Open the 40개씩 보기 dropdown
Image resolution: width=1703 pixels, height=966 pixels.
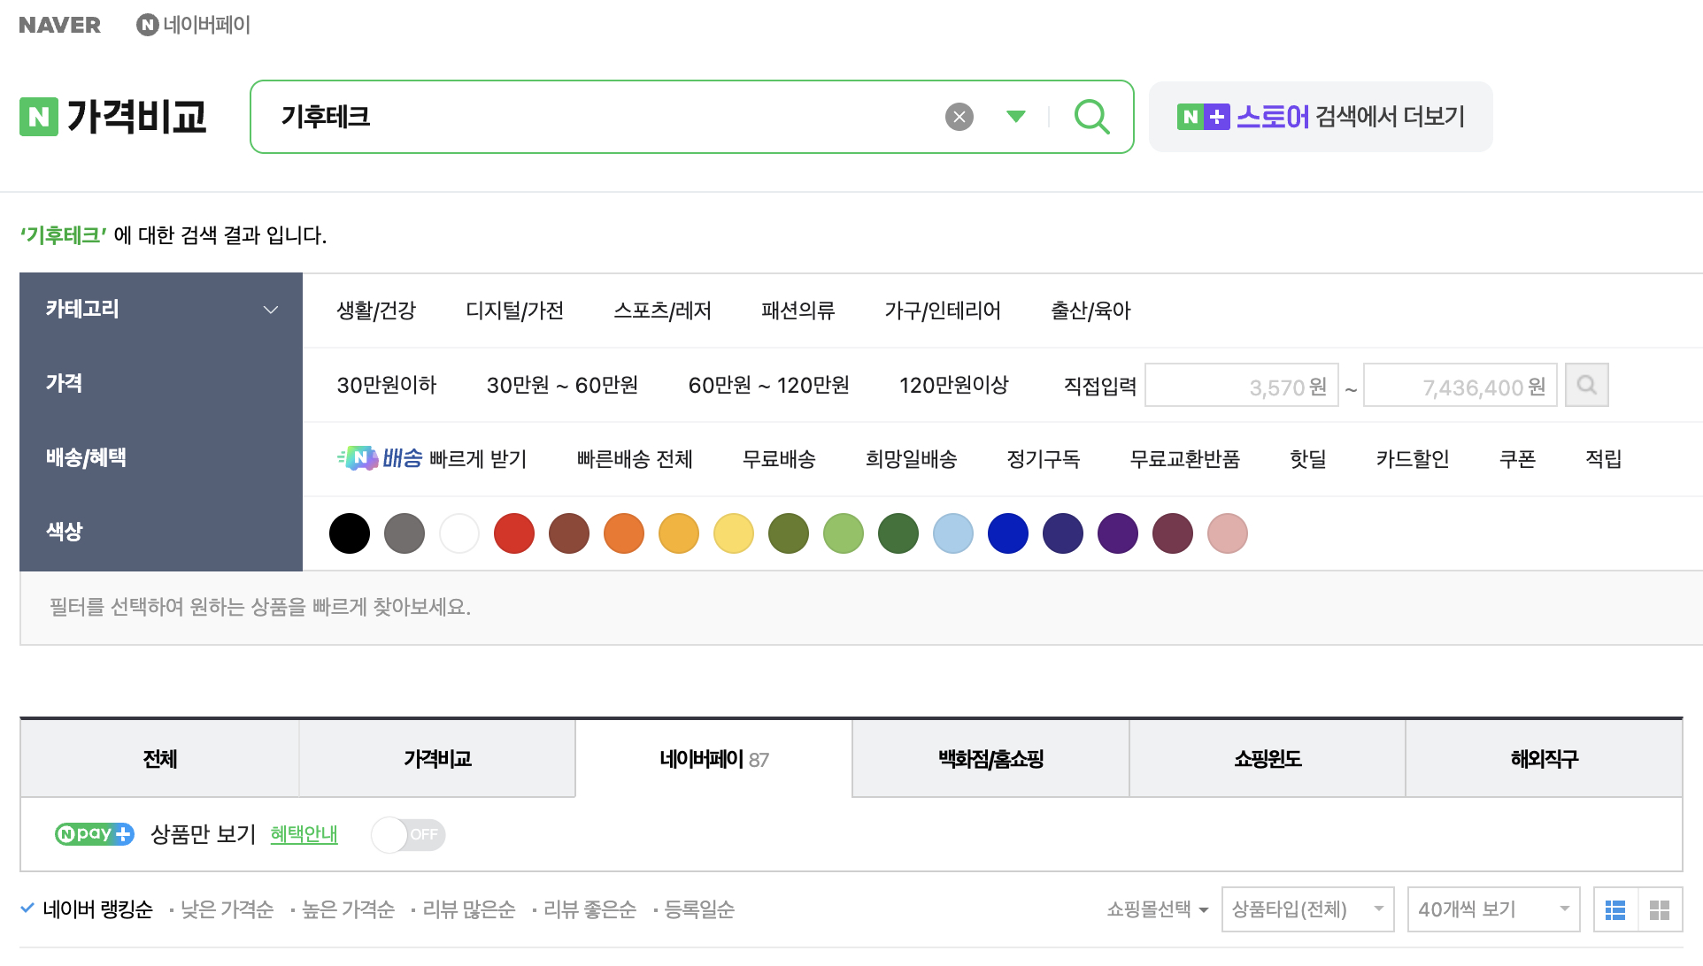coord(1493,909)
